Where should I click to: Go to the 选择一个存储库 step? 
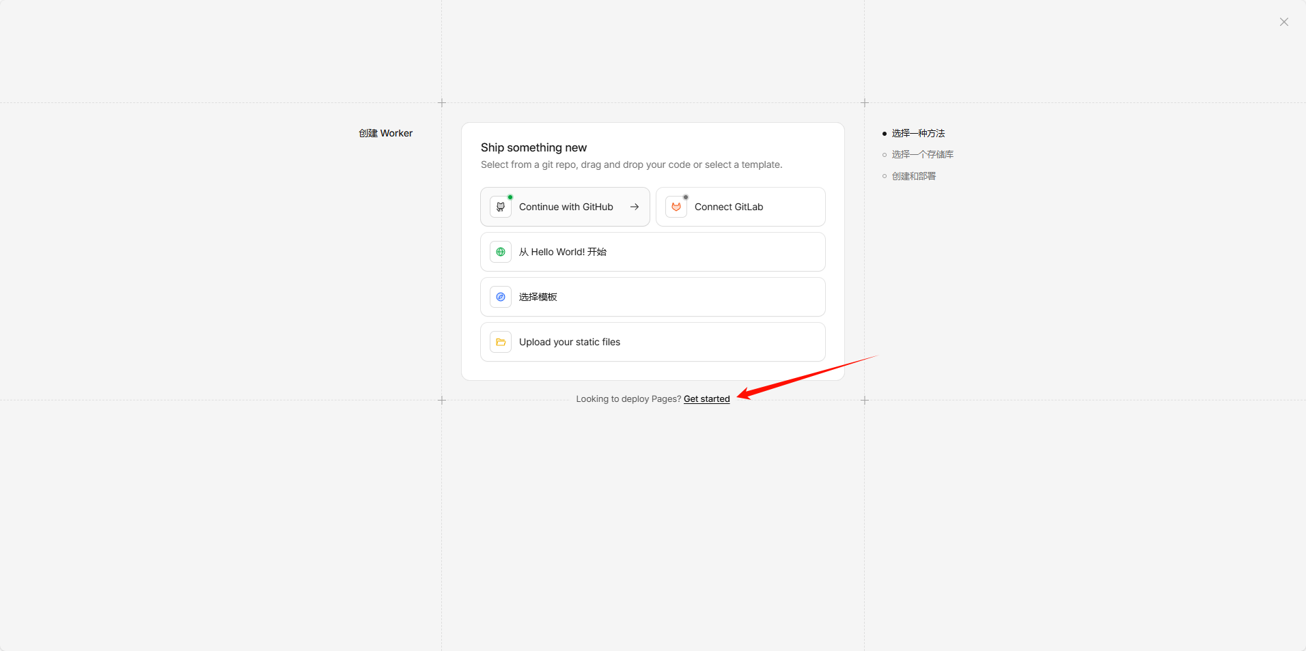click(x=922, y=155)
